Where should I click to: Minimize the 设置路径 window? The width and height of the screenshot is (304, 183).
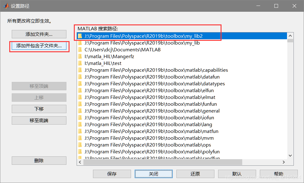[258, 6]
